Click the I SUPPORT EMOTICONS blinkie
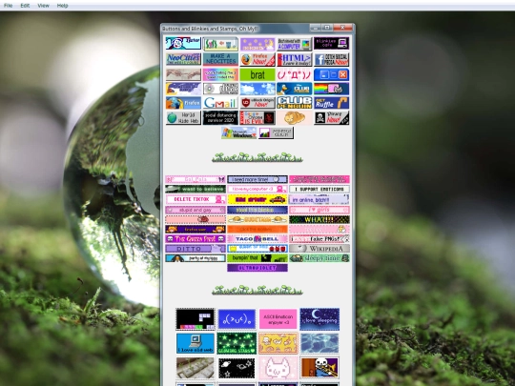515x386 pixels. 319,189
